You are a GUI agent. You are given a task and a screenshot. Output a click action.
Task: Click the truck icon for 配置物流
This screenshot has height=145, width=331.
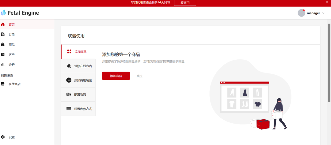pyautogui.click(x=69, y=95)
